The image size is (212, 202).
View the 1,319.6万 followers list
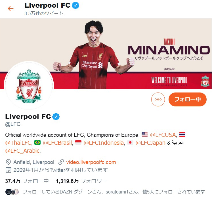tap(81, 181)
